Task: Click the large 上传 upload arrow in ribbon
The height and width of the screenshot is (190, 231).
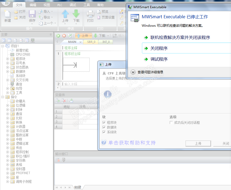Action: tap(65, 14)
